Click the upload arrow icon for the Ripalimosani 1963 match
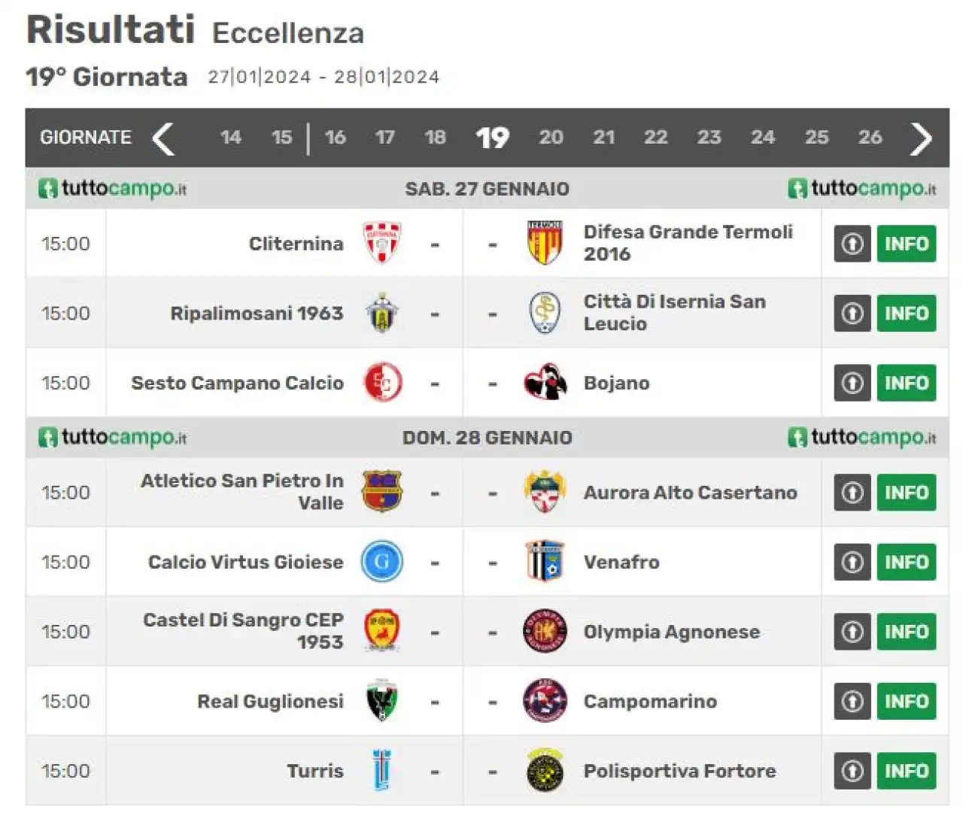Image resolution: width=963 pixels, height=819 pixels. (x=852, y=313)
